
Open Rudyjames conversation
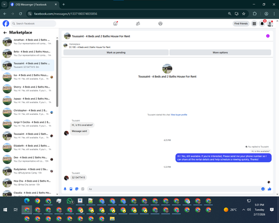click(28, 171)
